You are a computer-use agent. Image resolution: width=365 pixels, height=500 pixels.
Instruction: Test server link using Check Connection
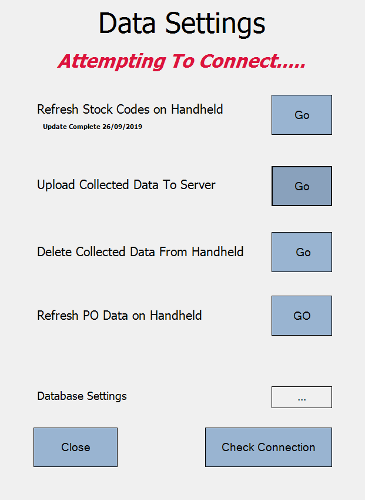point(268,447)
